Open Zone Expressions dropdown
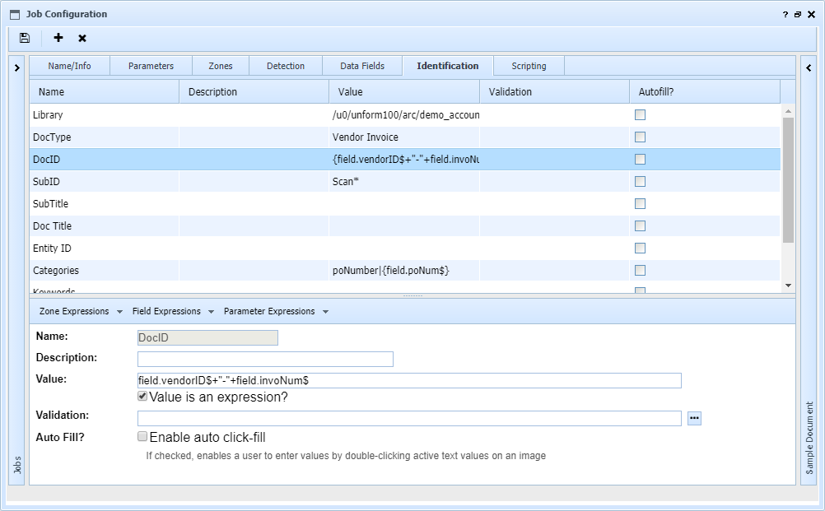 pos(81,311)
